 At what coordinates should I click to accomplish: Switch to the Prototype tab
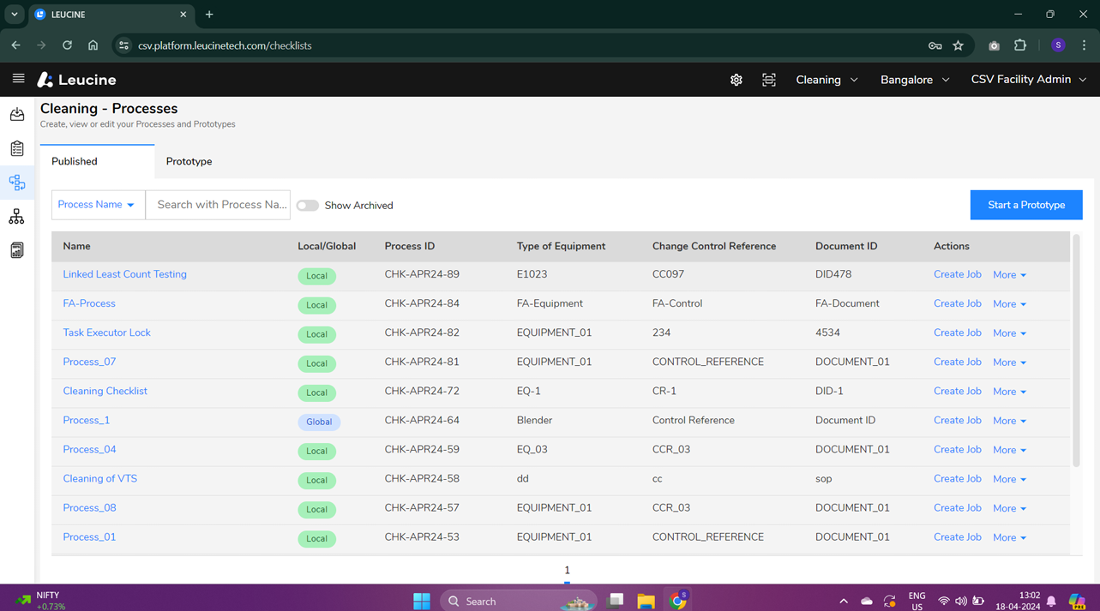[x=189, y=161]
